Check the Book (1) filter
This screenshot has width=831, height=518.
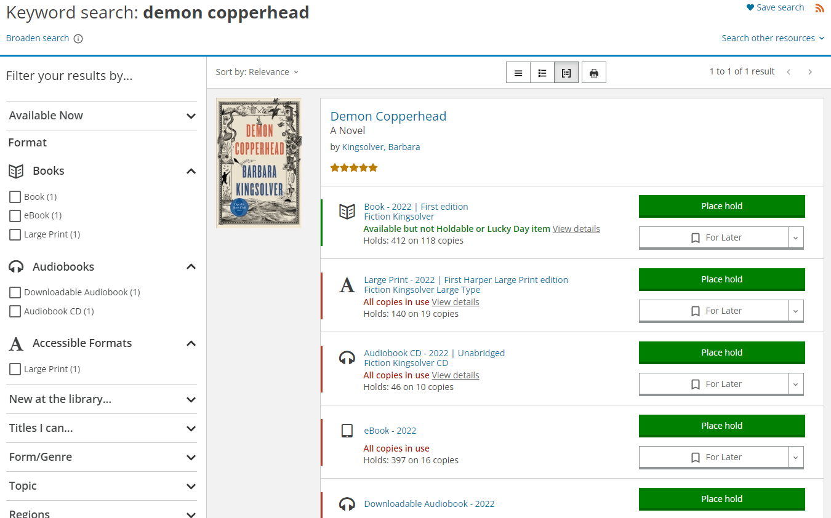coord(15,197)
